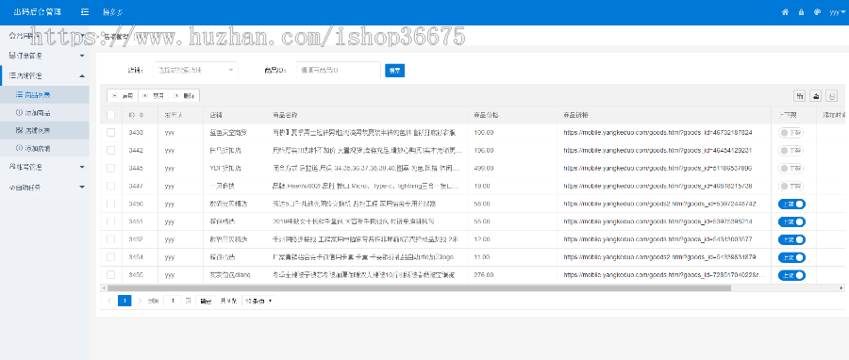Viewport: 849px width, 360px height.
Task: Open link with goods_id=46732197824
Action: coord(658,133)
